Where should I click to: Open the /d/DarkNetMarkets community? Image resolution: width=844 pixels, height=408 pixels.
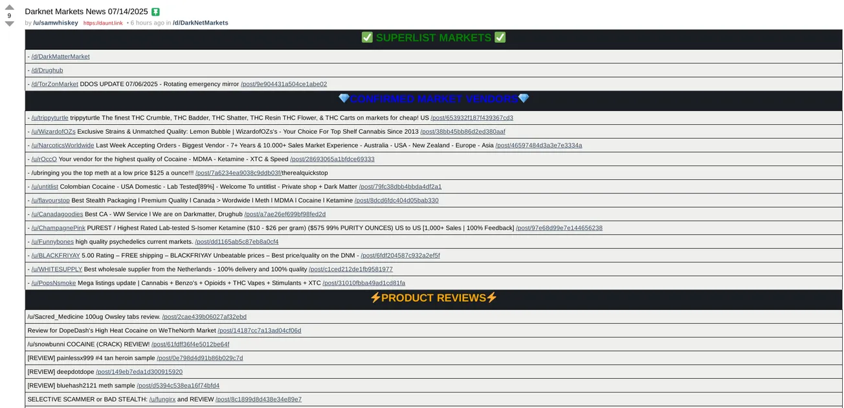[201, 22]
